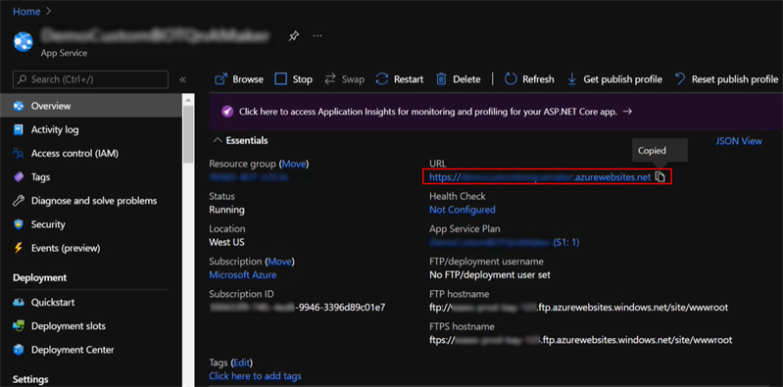Image resolution: width=783 pixels, height=387 pixels.
Task: Move the subscription
Action: click(280, 262)
